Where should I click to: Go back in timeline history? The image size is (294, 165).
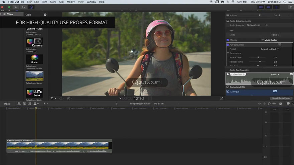(x=116, y=104)
